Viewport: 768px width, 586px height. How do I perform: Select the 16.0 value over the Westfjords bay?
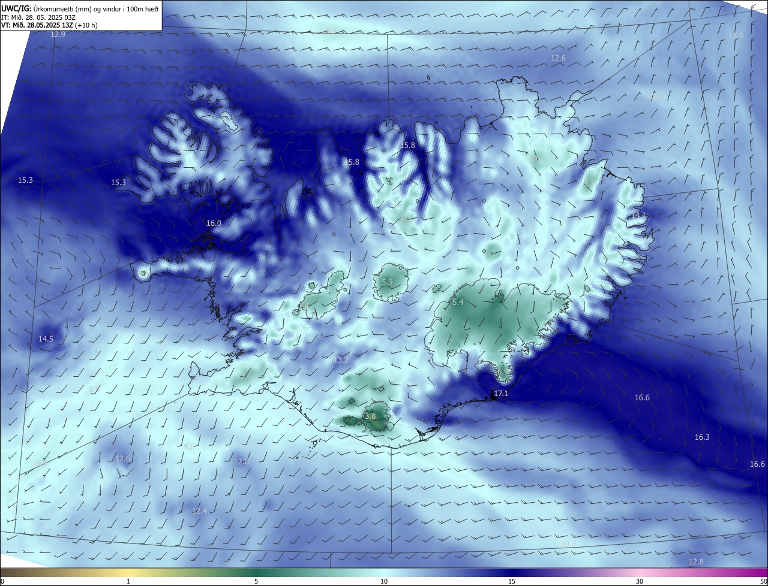214,223
